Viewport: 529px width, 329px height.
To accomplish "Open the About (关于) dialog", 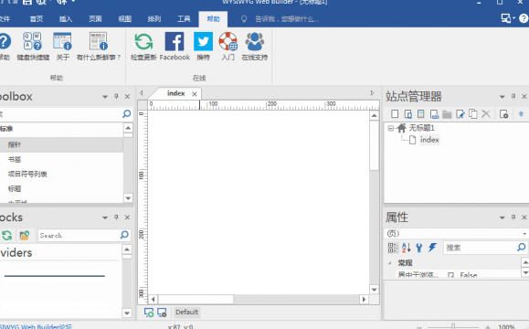I will click(62, 46).
